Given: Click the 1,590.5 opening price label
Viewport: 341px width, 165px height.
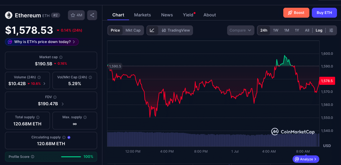Looking at the screenshot, I should [115, 67].
